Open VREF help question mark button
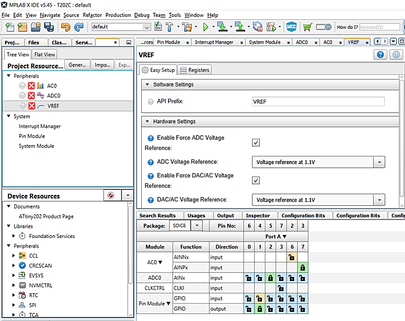This screenshot has width=405, height=321. [x=381, y=55]
